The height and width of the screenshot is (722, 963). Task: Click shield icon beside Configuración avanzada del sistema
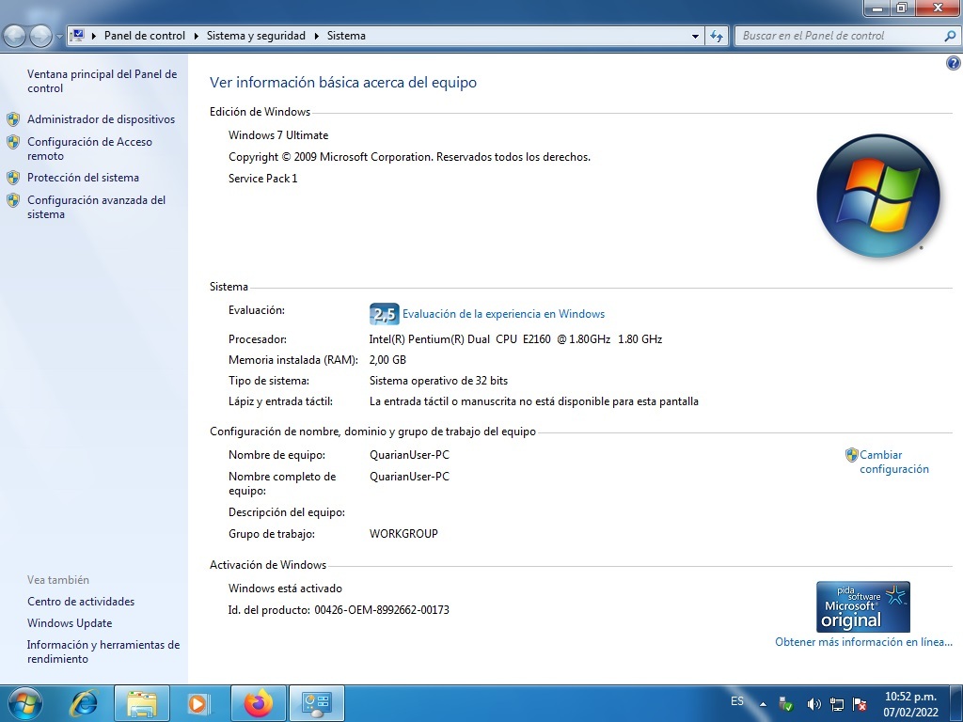[x=13, y=200]
